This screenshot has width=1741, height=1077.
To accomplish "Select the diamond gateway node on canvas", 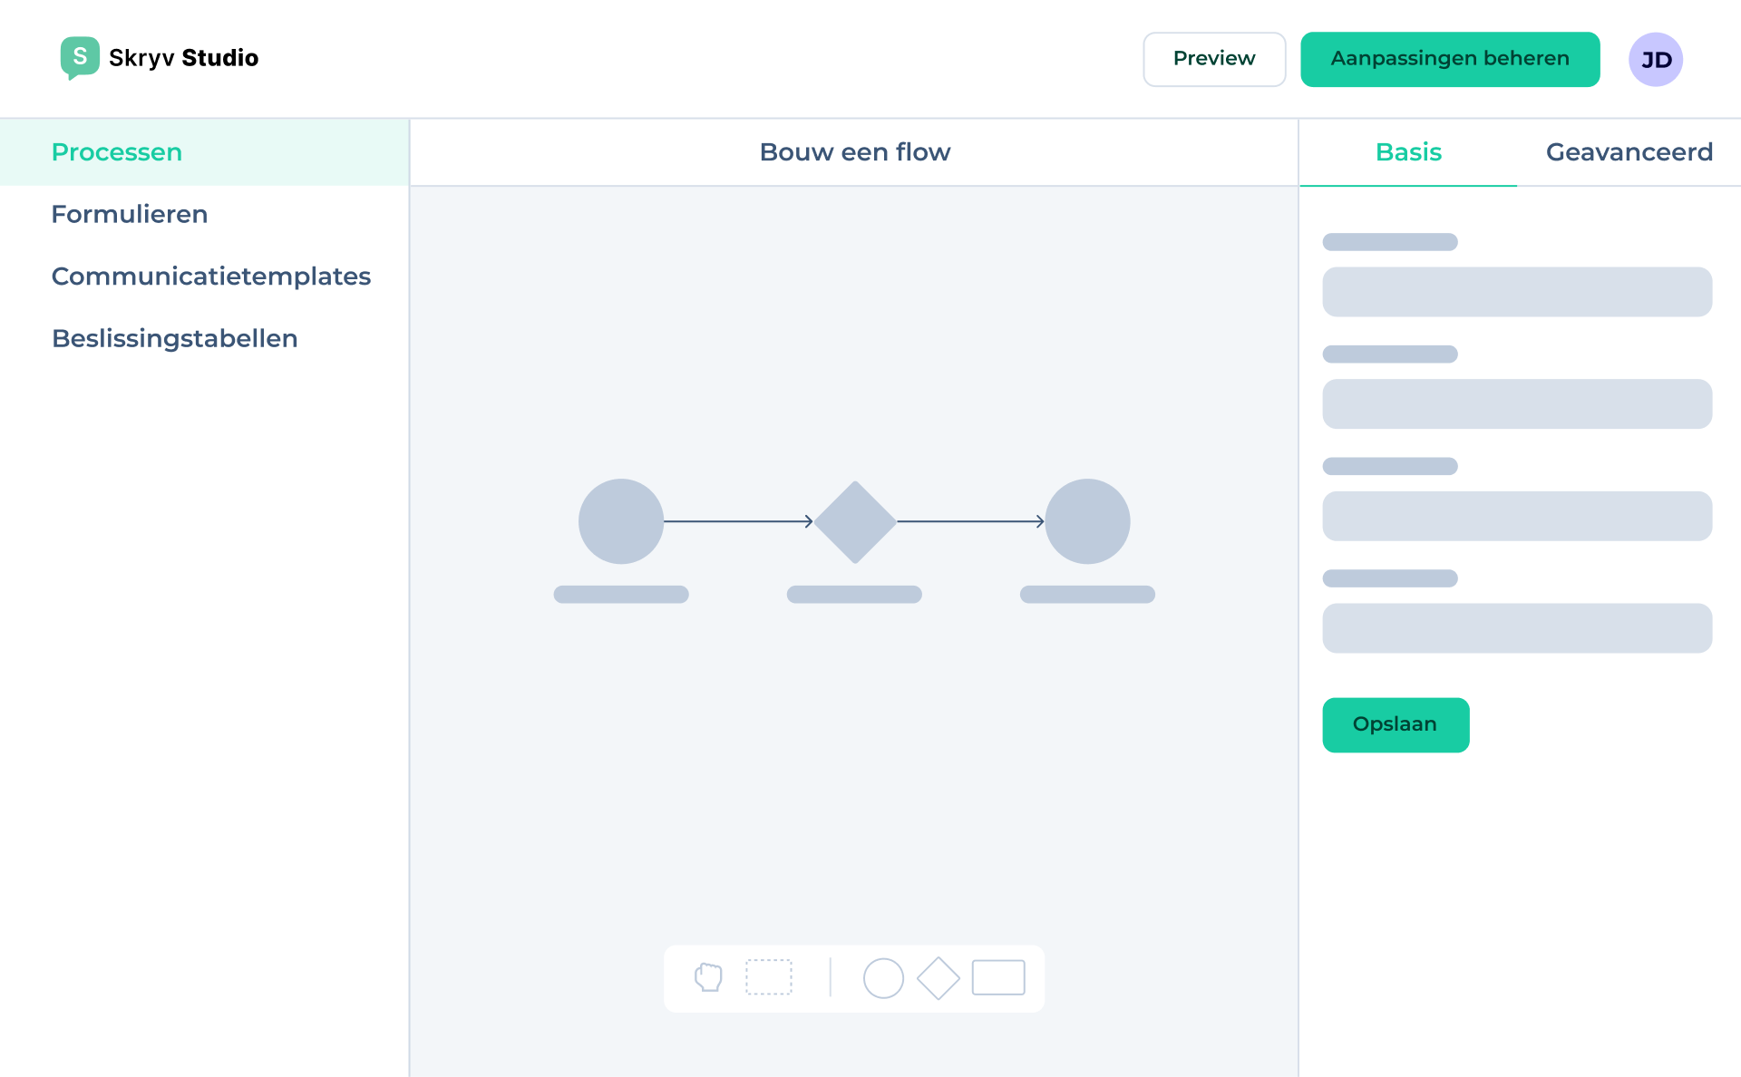I will 854,521.
